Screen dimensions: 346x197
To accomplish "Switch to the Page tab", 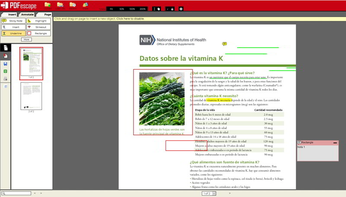I will pos(47,14).
